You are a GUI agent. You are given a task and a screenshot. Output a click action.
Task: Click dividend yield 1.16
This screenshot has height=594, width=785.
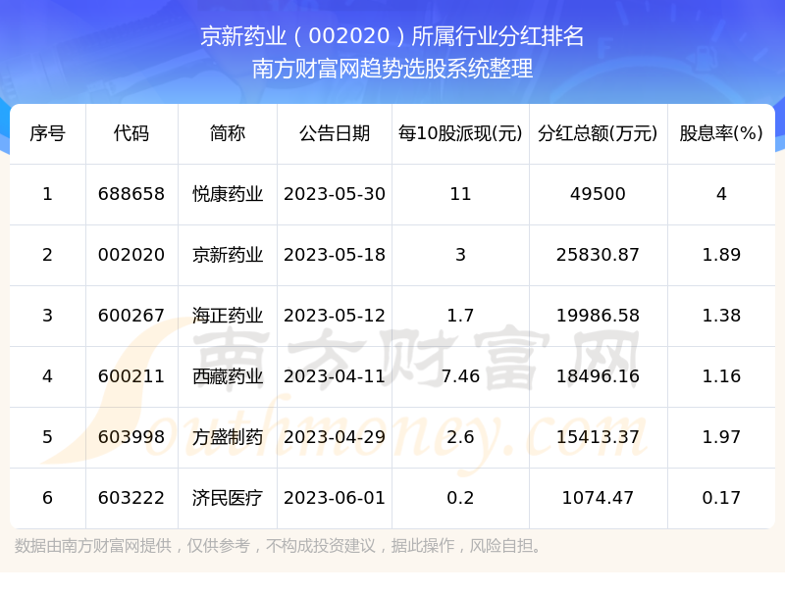[x=721, y=376]
